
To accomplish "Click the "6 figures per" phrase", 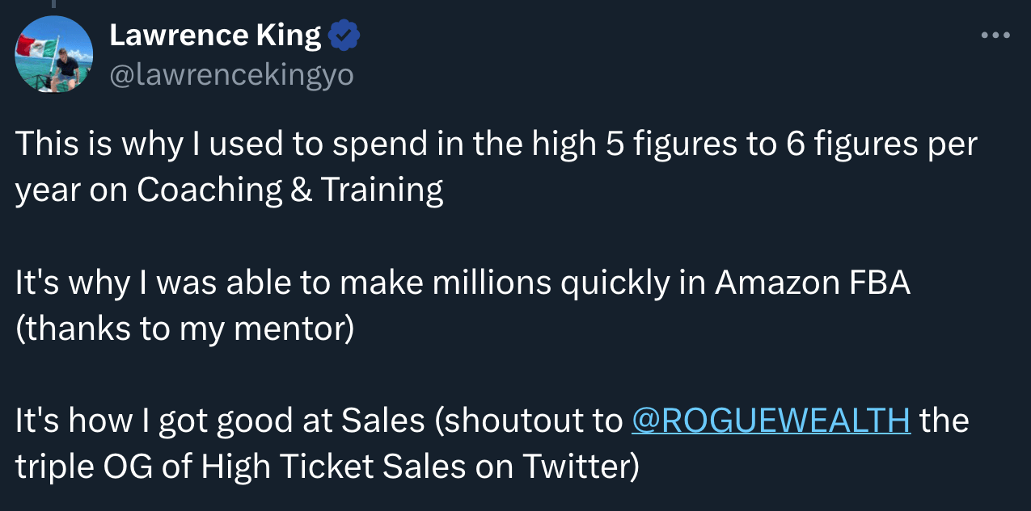I will pos(891,145).
